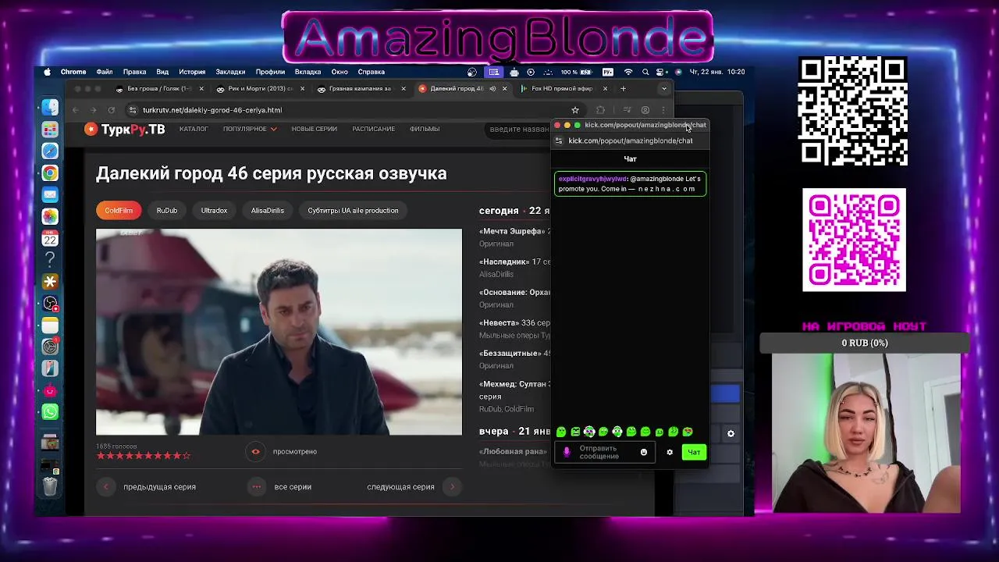The image size is (999, 562).
Task: Open the 'История' menu
Action: coord(192,72)
